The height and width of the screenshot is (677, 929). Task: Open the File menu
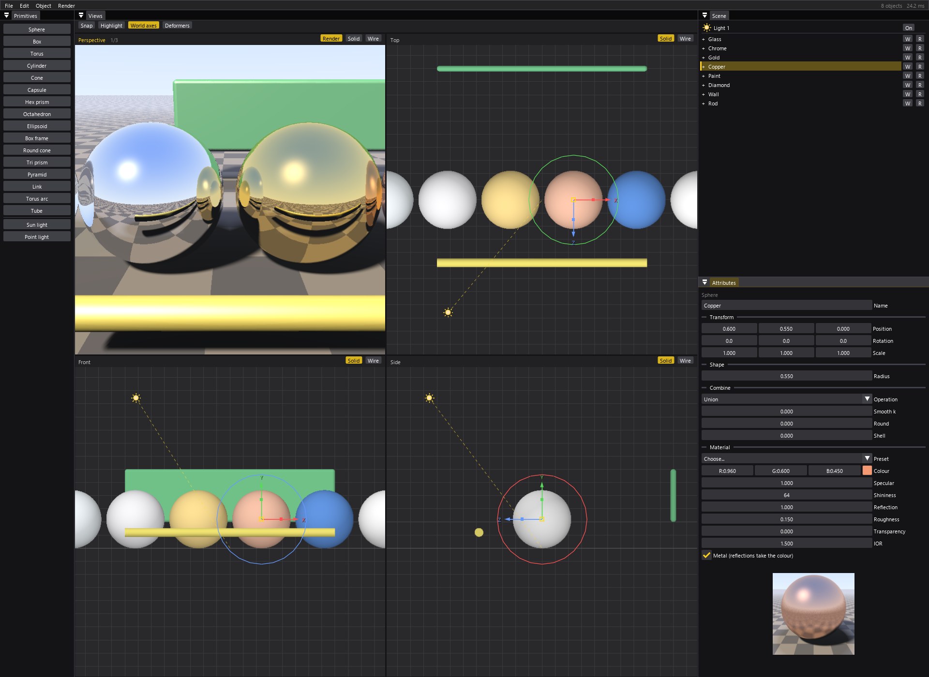pos(9,6)
